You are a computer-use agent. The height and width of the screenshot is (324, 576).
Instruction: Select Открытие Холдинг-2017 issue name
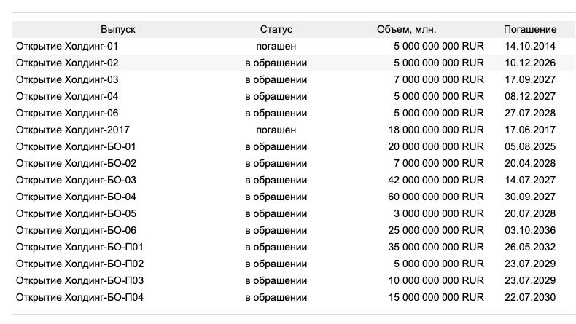coord(73,130)
